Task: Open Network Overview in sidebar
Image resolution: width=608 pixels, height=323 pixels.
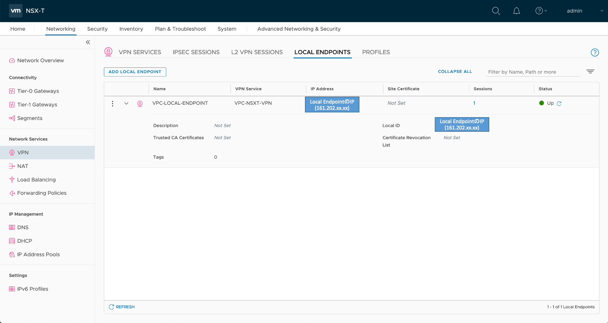Action: point(41,60)
